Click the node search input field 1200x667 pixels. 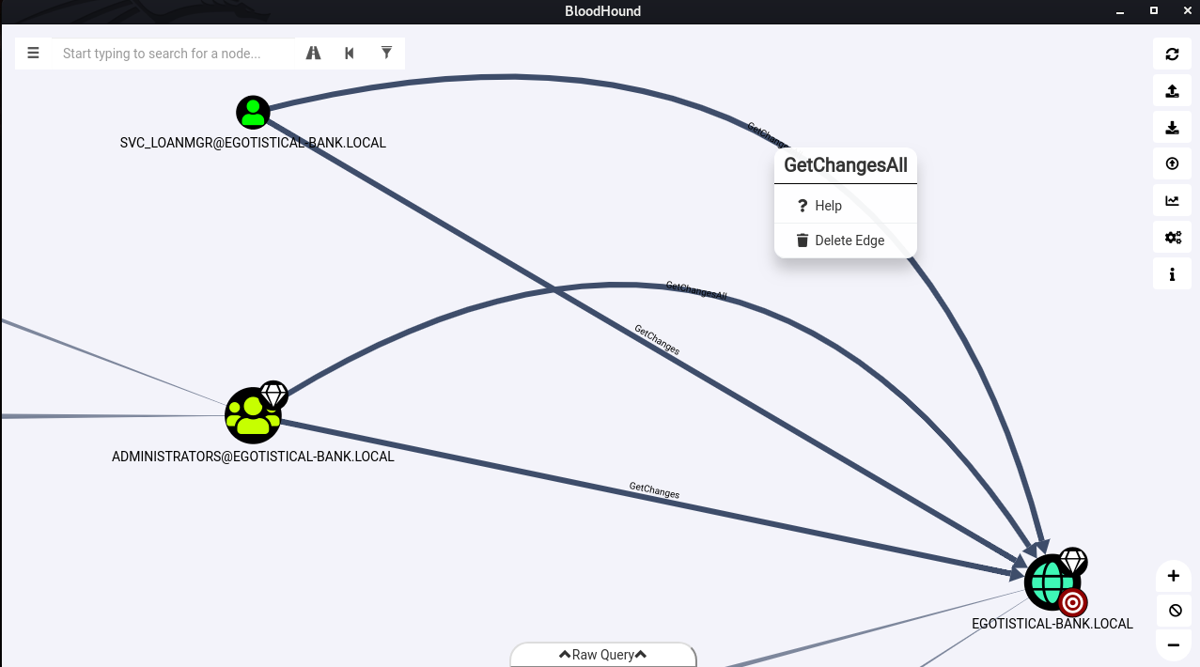tap(175, 54)
